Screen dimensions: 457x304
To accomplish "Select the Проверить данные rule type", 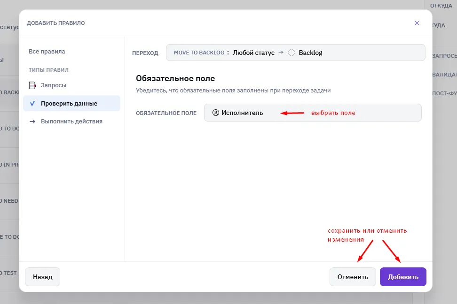I will pyautogui.click(x=71, y=103).
